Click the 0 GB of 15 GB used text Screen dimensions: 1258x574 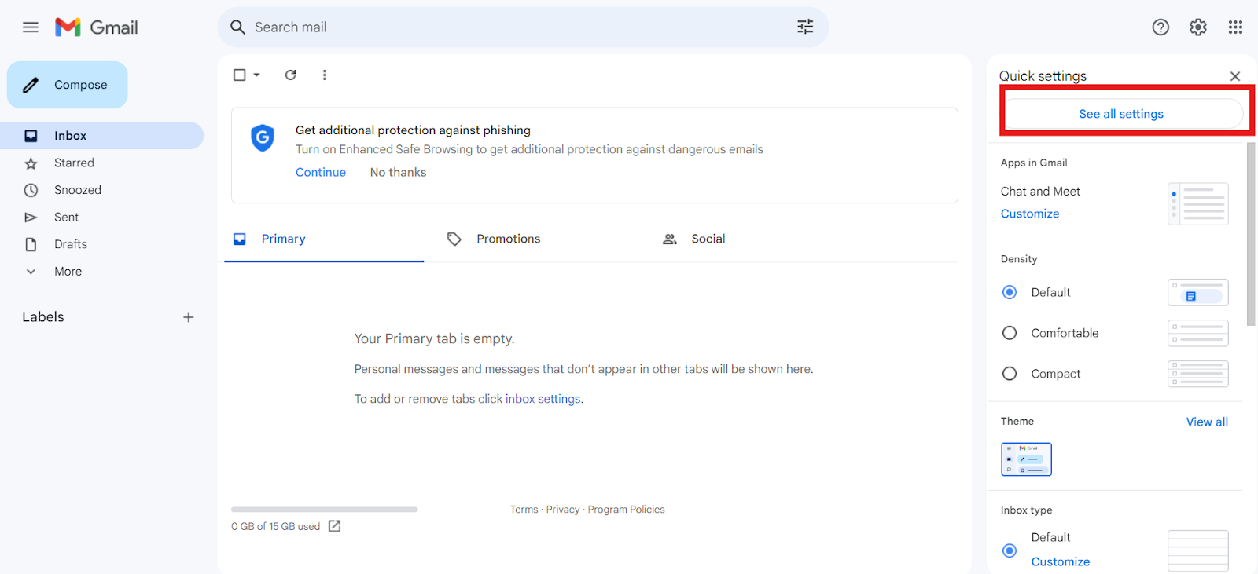pyautogui.click(x=275, y=527)
